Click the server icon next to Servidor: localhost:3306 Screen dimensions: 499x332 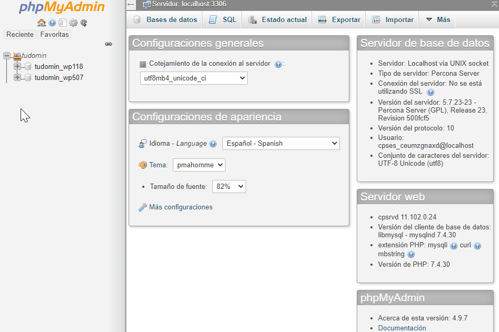click(146, 4)
